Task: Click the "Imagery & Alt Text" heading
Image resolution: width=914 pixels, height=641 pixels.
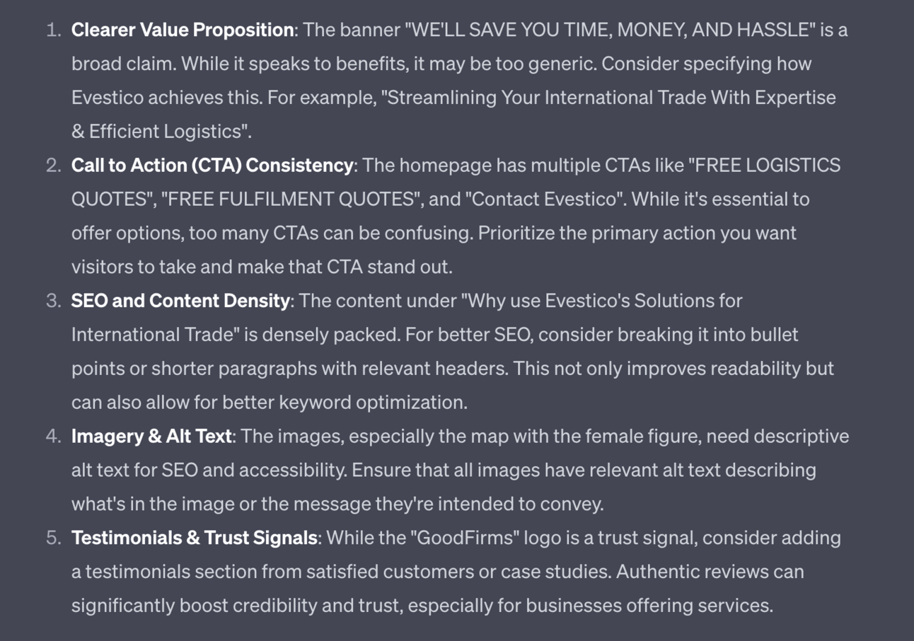Action: click(151, 436)
